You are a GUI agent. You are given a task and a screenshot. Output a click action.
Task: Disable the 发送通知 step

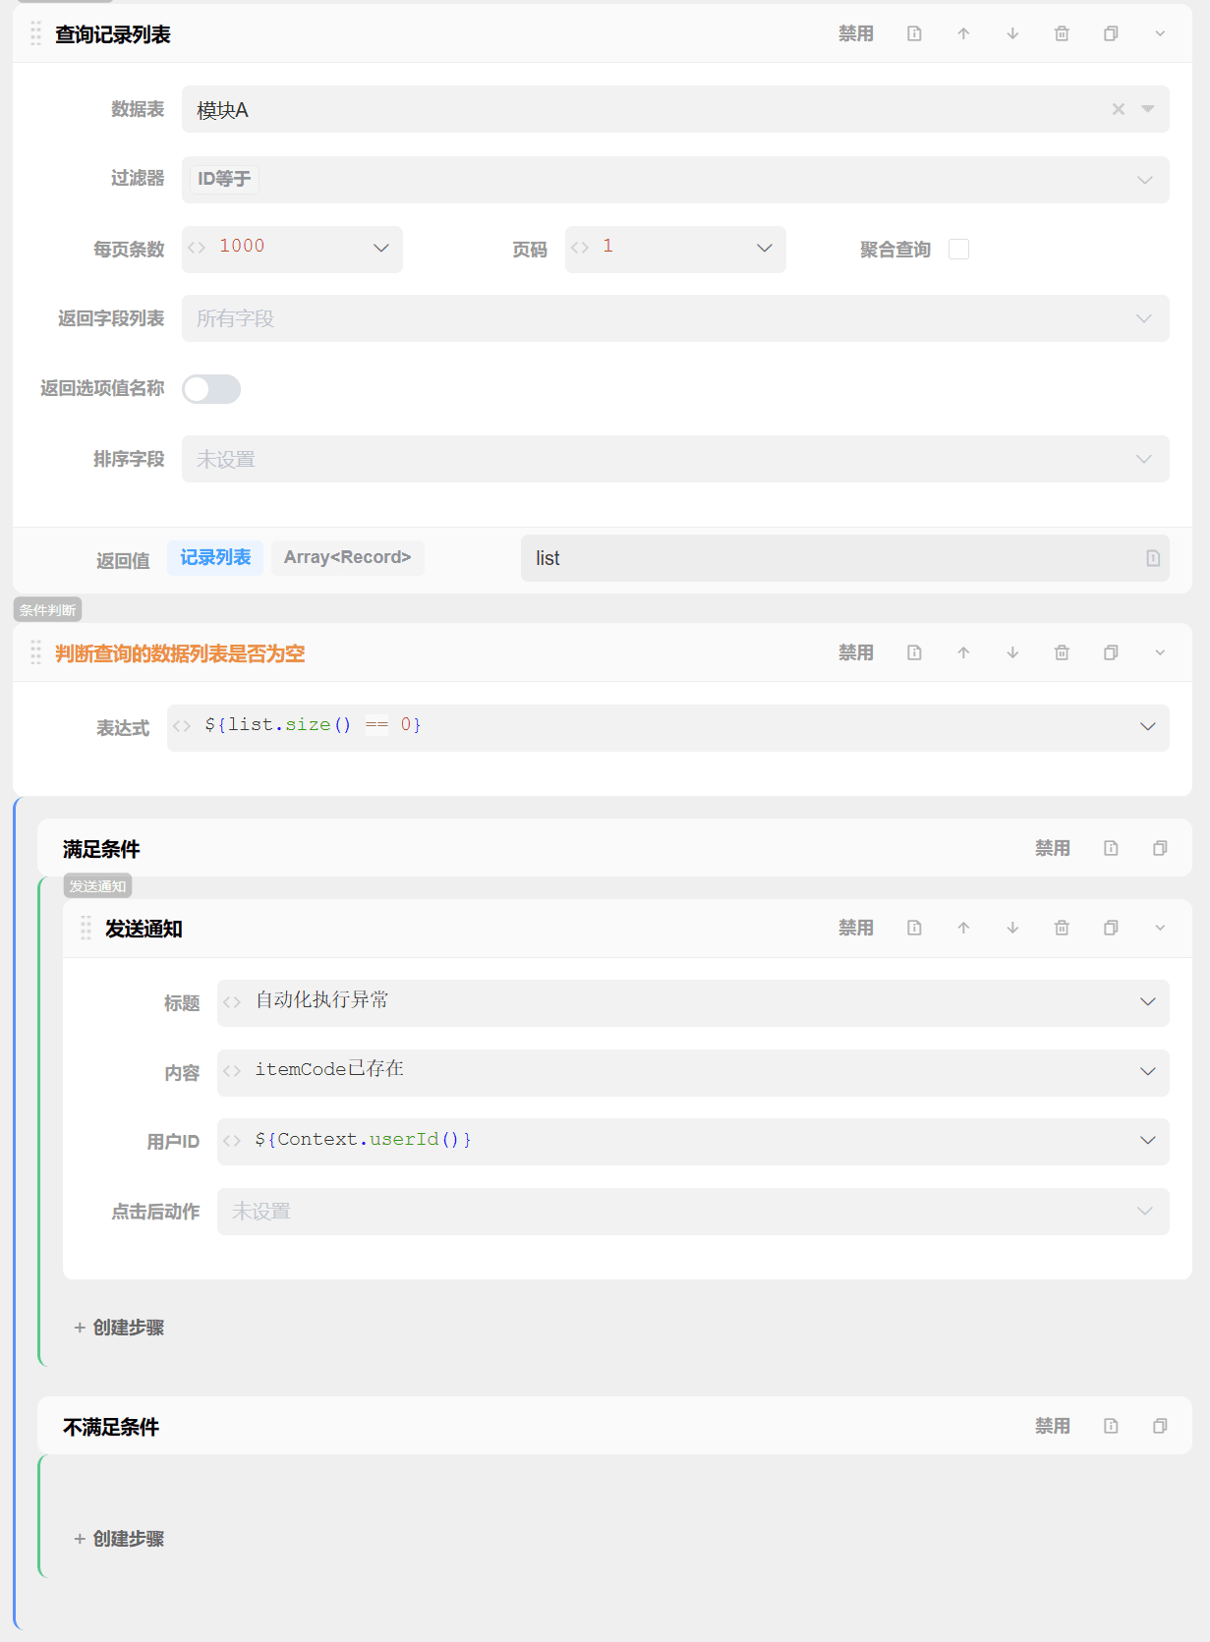(855, 929)
